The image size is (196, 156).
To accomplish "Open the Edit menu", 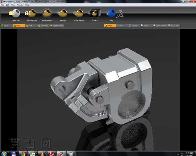I will [7, 5].
